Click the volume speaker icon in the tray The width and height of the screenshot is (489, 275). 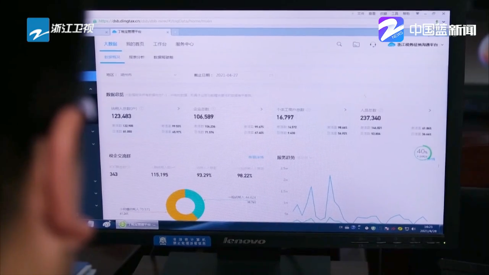point(413,229)
